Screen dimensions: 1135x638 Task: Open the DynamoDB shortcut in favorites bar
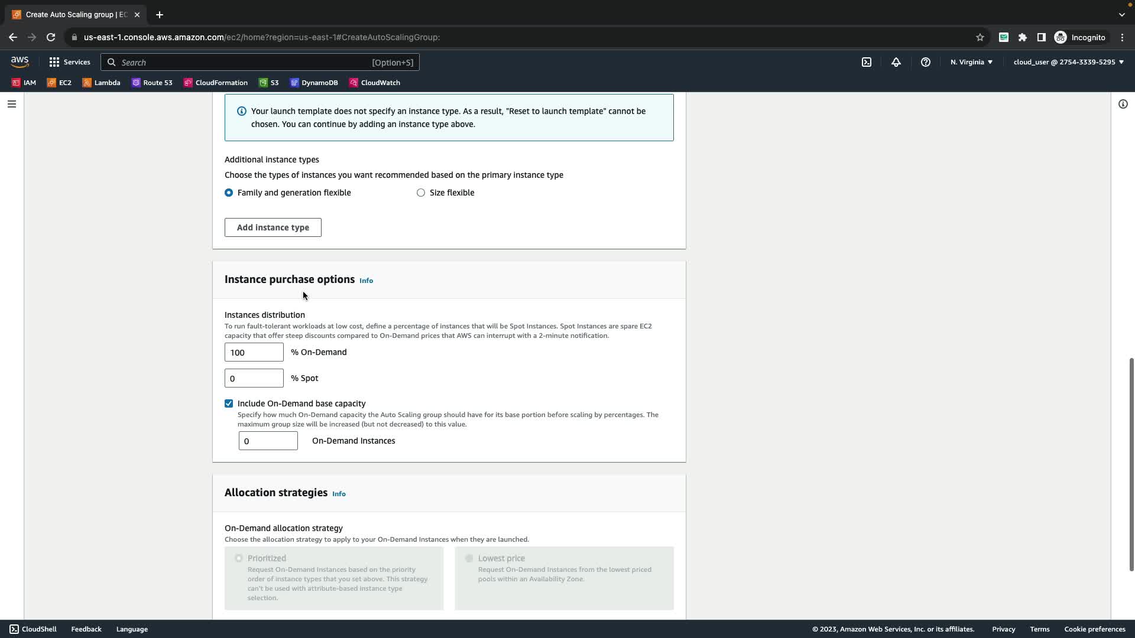point(314,83)
